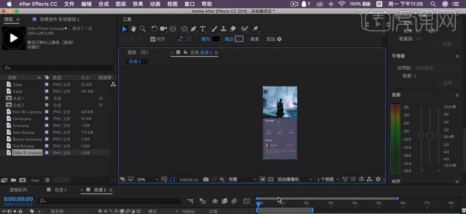Open the 文件 menu
The width and height of the screenshot is (466, 214).
[69, 4]
